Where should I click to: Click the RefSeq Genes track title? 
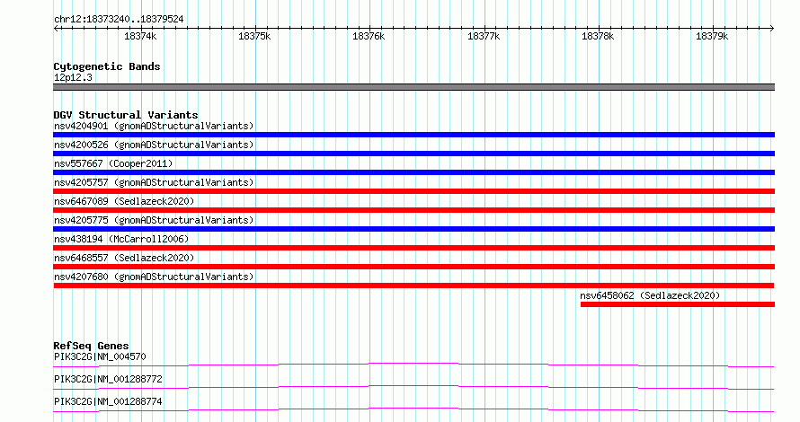click(91, 346)
